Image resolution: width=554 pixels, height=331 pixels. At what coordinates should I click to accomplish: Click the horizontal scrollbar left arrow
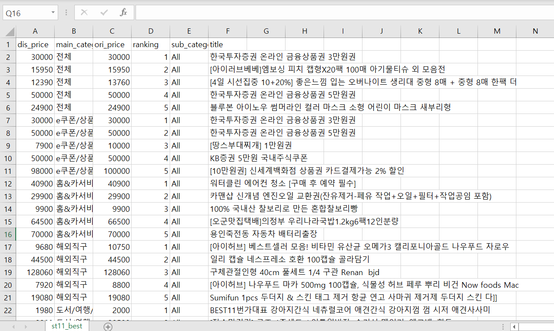[x=515, y=326]
